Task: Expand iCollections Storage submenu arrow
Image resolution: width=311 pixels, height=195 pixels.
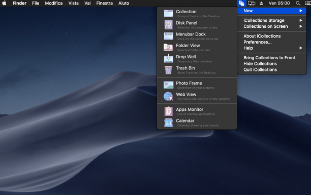Action: tap(301, 20)
